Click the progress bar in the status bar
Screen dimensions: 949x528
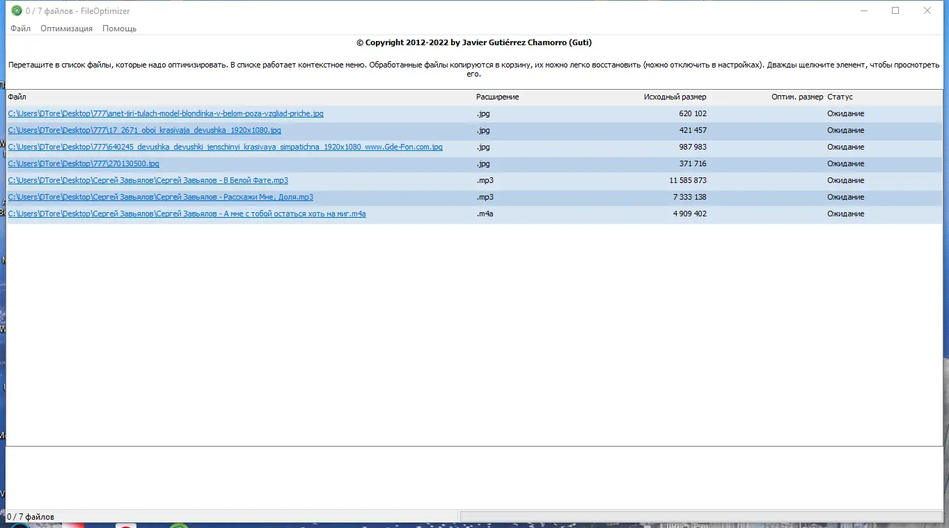(701, 516)
